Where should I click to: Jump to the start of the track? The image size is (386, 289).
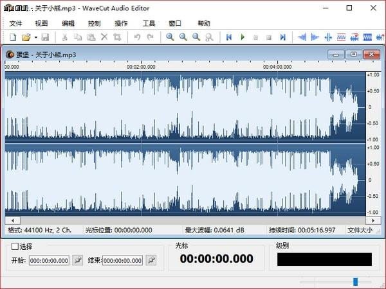click(229, 37)
